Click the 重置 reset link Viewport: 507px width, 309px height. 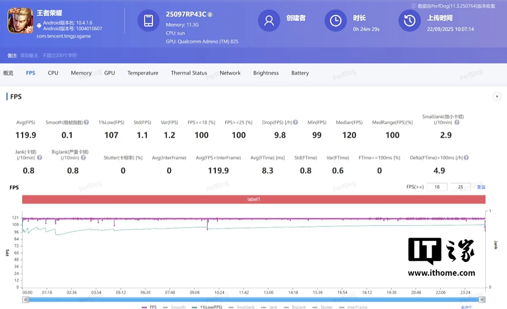coord(481,187)
